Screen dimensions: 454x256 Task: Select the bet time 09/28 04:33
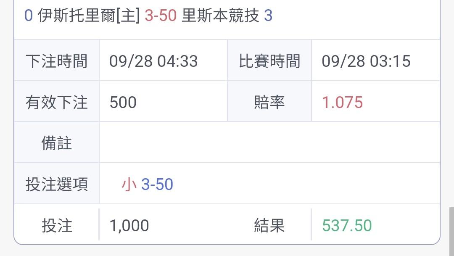coord(153,61)
